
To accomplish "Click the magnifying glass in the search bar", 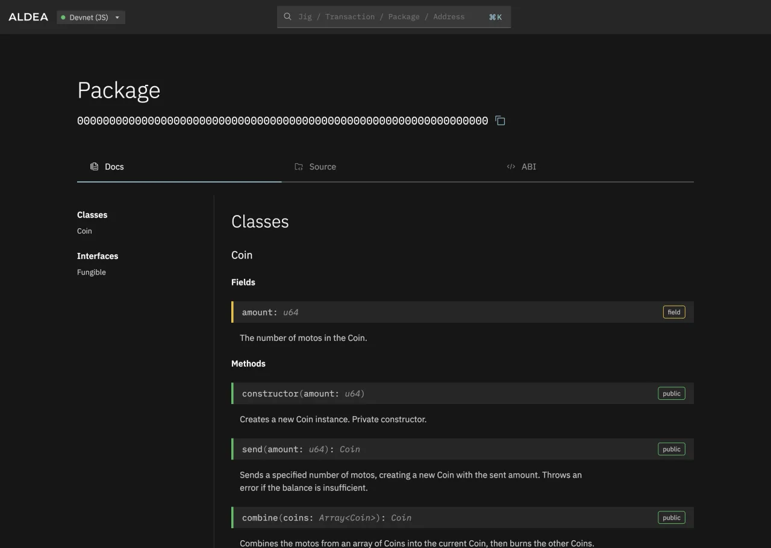I will coord(287,16).
